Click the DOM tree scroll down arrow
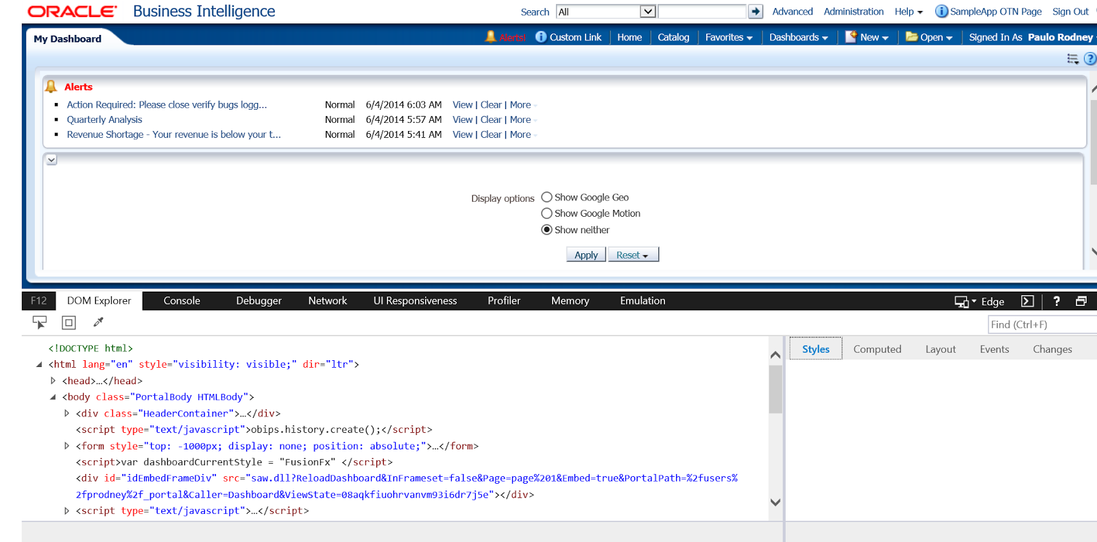The height and width of the screenshot is (542, 1097). pyautogui.click(x=775, y=502)
